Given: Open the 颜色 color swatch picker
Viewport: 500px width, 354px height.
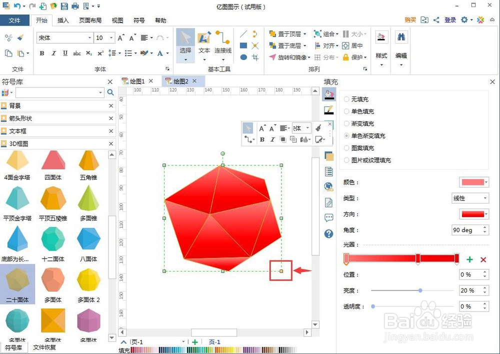Looking at the screenshot, I should coord(473,182).
